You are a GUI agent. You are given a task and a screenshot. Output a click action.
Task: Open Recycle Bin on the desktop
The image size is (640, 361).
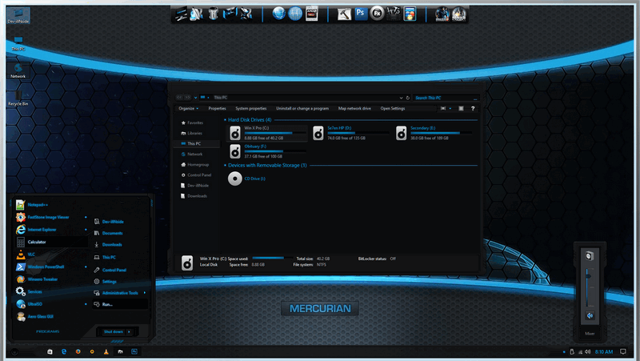click(x=18, y=96)
